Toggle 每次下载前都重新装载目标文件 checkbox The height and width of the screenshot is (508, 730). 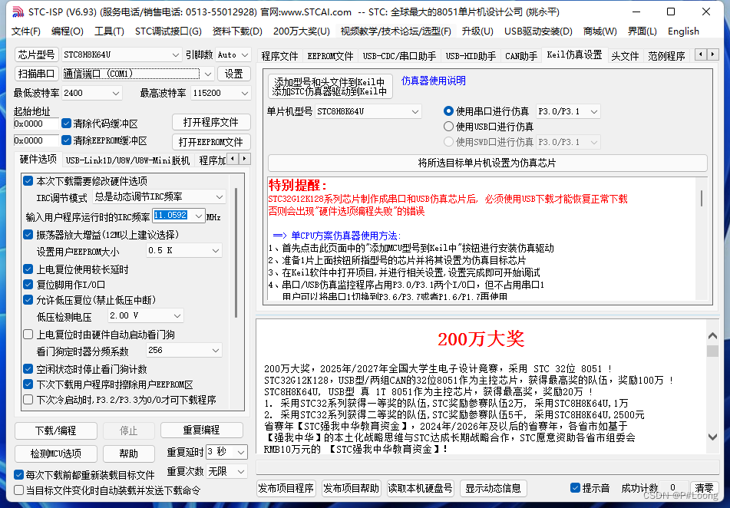coord(18,474)
